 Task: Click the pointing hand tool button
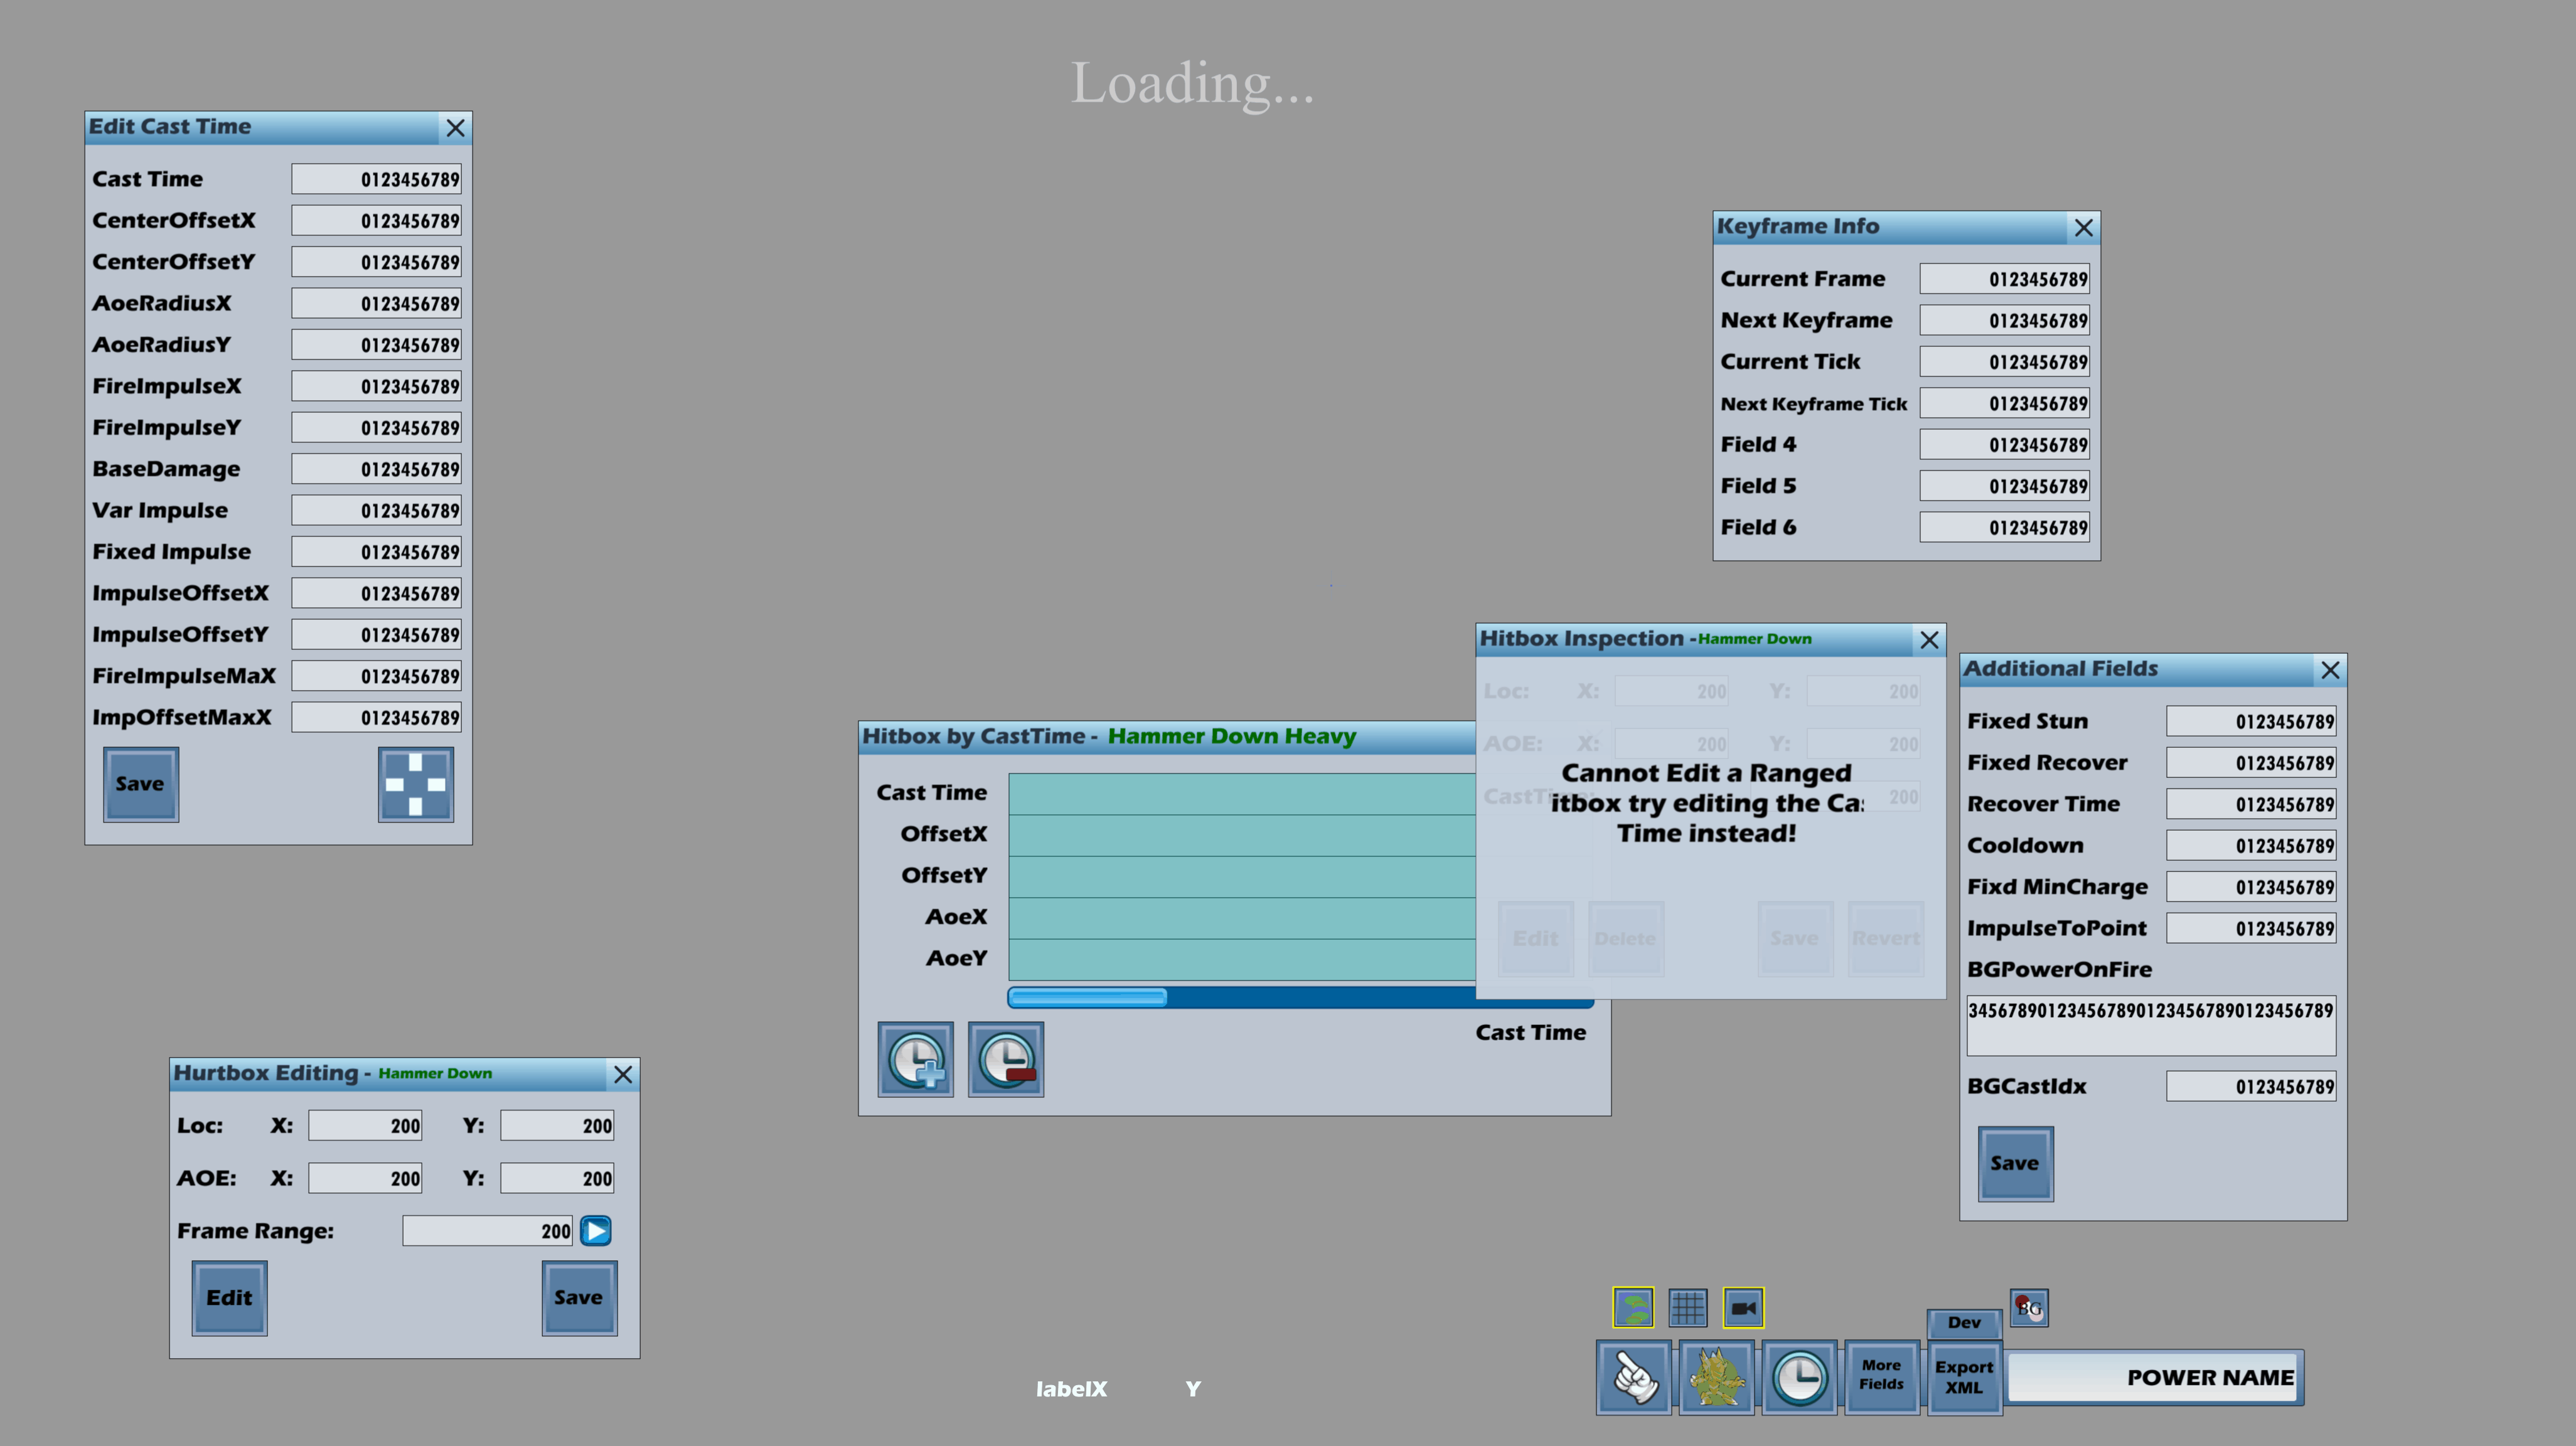click(1633, 1378)
